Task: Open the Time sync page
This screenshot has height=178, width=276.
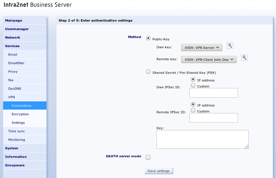Action: (25, 131)
